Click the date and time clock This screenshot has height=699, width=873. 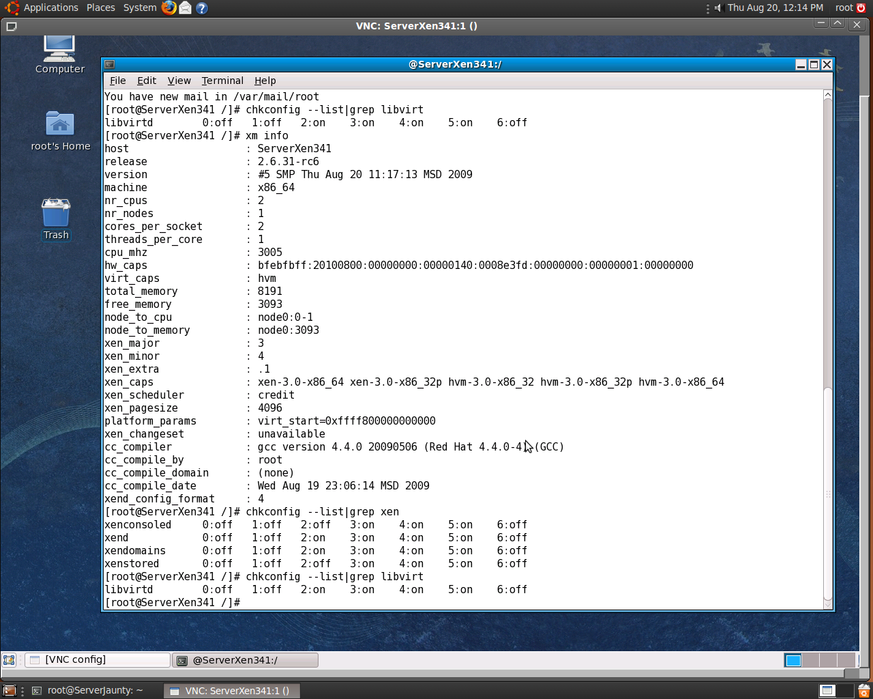[775, 8]
